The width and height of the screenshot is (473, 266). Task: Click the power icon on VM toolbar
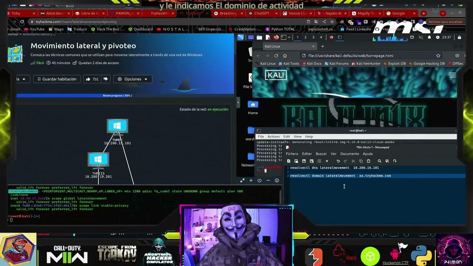(259, 180)
